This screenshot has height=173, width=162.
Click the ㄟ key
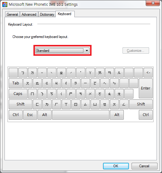(x=105, y=83)
